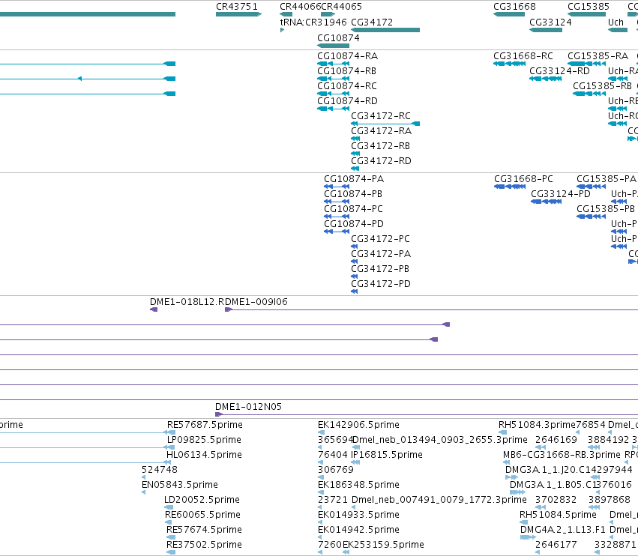Screen dimensions: 638x556
Task: Click the DME1-009I06 clone label
Action: point(256,302)
